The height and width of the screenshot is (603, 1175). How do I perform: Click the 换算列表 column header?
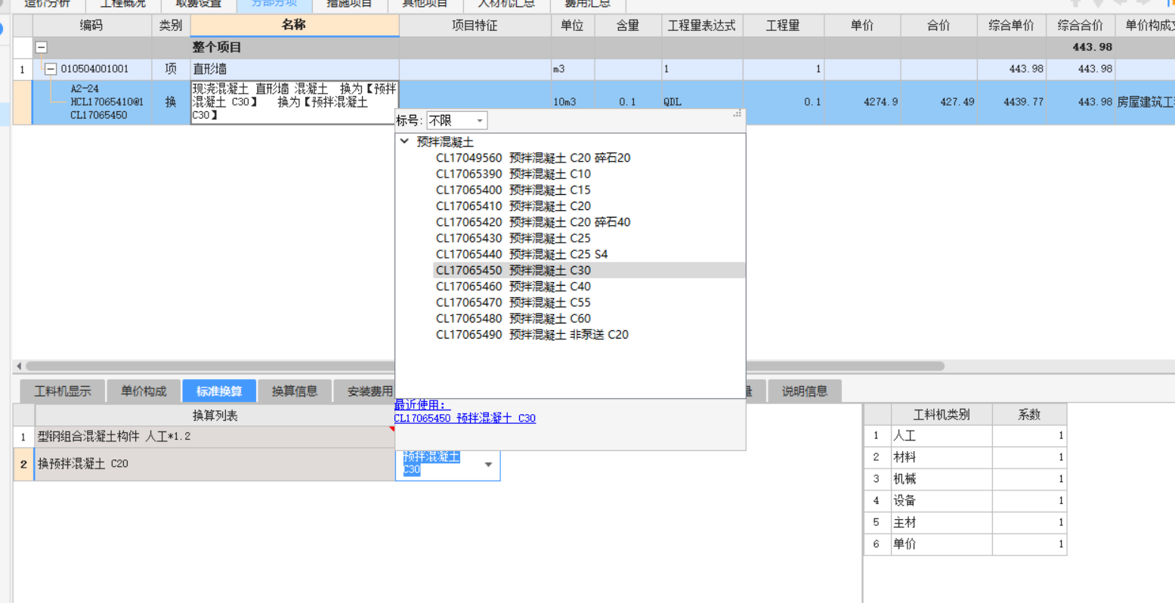(215, 416)
